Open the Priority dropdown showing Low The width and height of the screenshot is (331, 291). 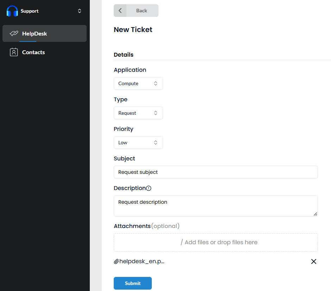tap(138, 143)
